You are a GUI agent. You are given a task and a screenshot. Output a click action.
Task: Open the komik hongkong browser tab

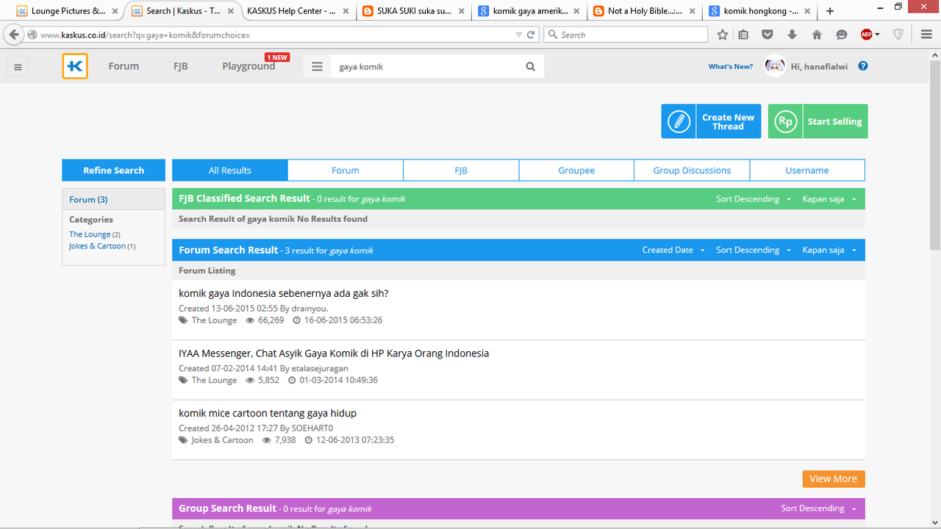pos(761,11)
